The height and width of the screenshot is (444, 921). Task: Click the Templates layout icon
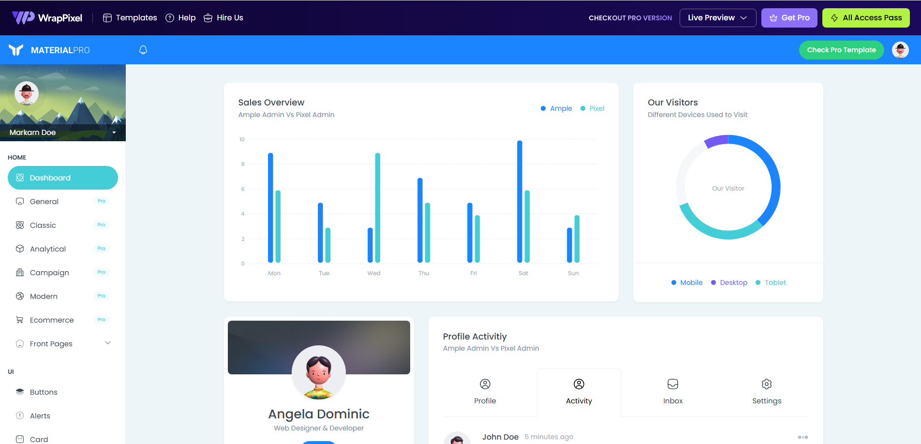pos(107,18)
